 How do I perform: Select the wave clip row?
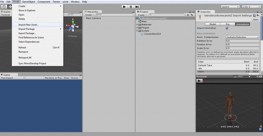228,71
